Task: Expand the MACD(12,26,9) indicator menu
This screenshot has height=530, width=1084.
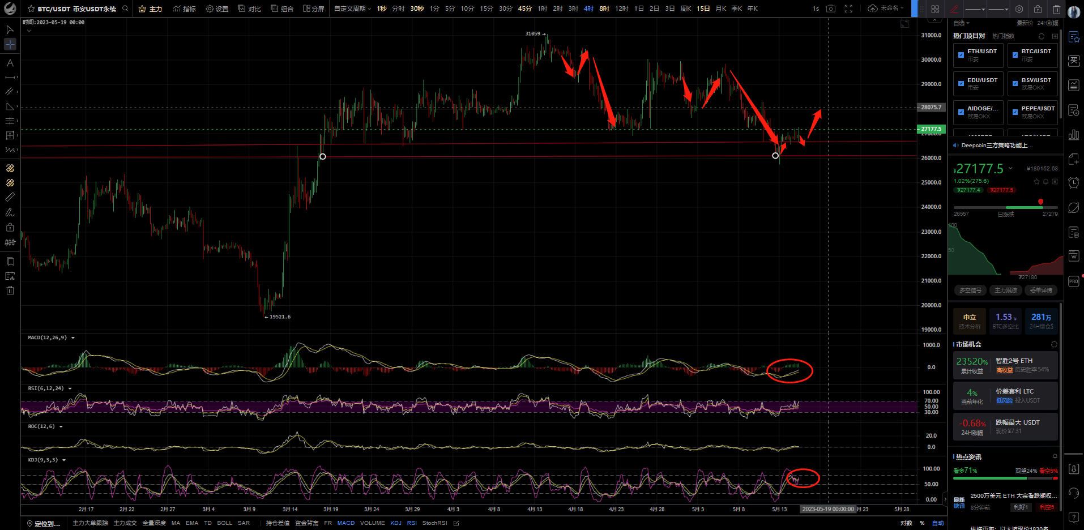Action: coord(73,338)
